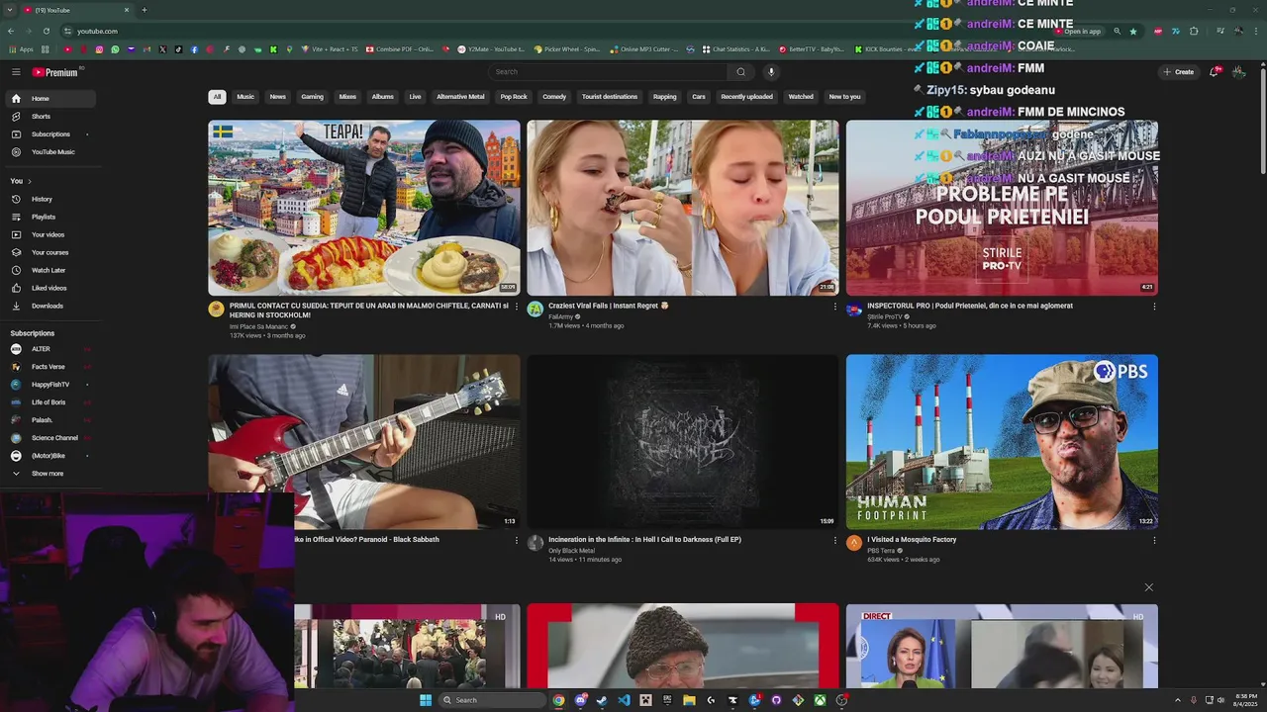Open options for the Paranoid guitar video
1267x712 pixels.
click(516, 540)
